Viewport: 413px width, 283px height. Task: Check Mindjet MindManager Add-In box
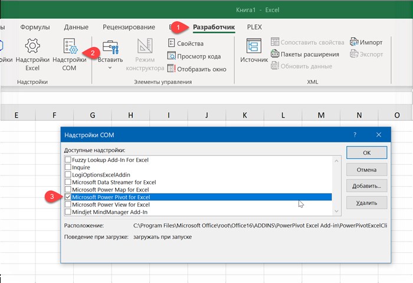pyautogui.click(x=68, y=212)
